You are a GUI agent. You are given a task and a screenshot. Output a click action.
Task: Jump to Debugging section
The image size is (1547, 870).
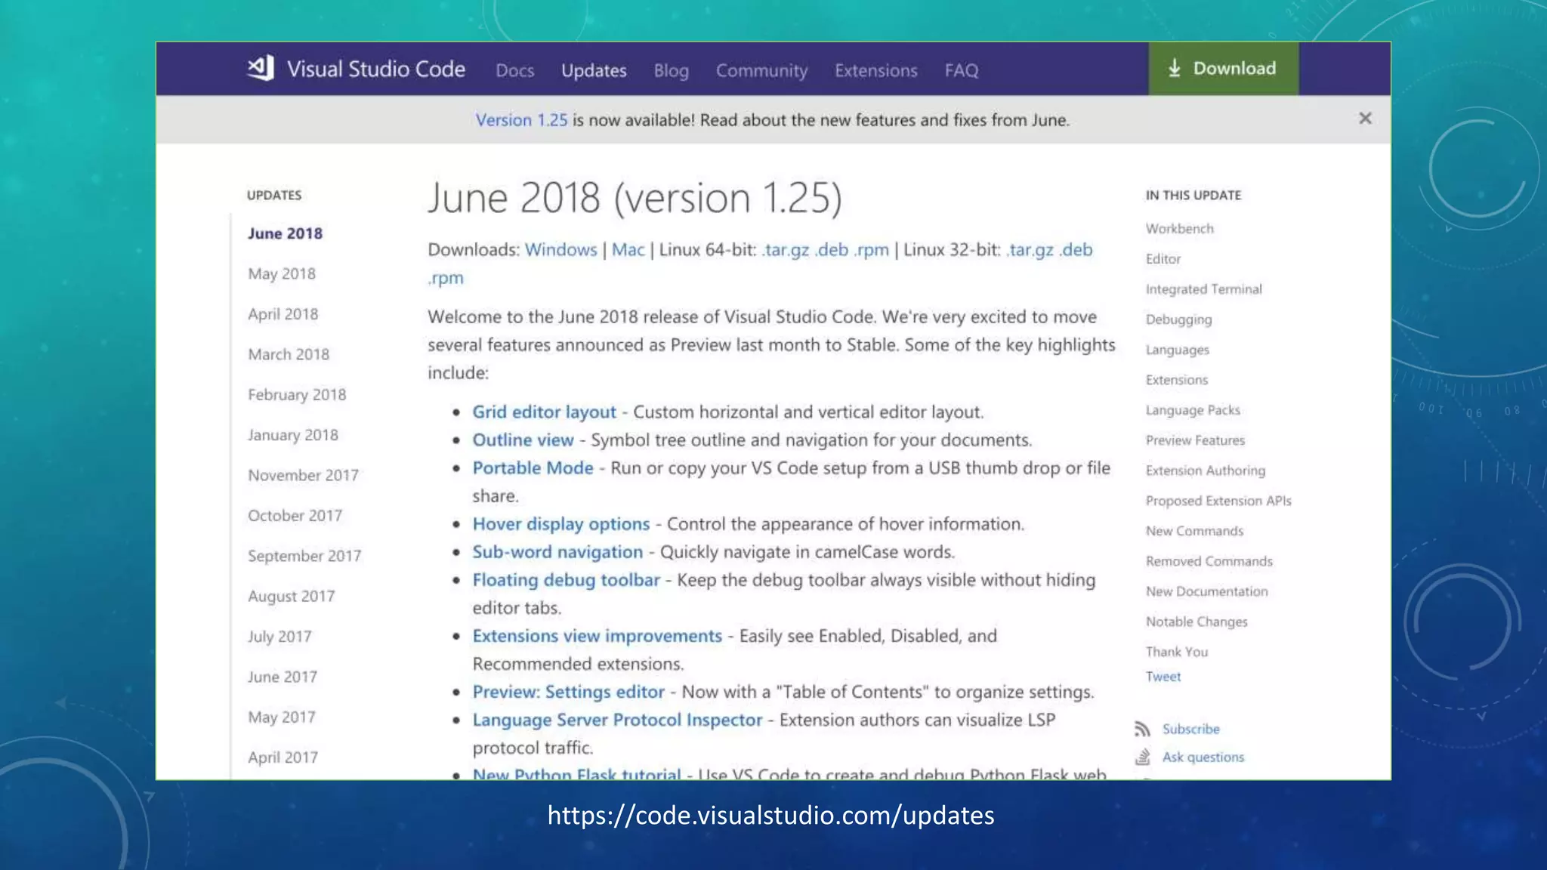point(1178,319)
